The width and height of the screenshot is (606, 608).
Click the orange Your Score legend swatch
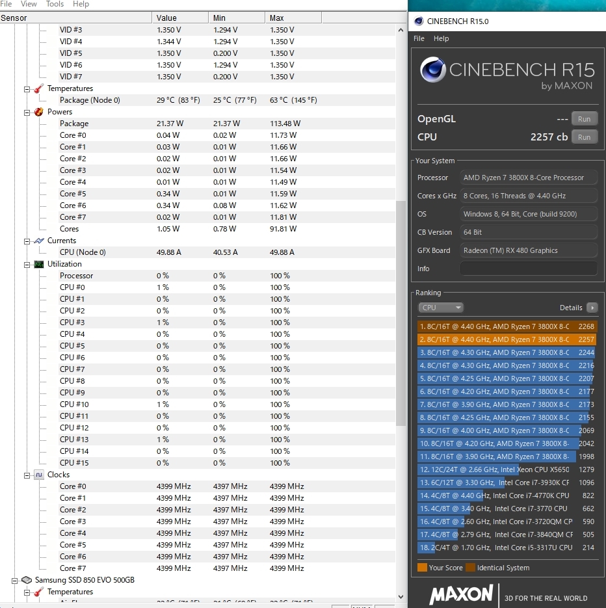click(422, 568)
